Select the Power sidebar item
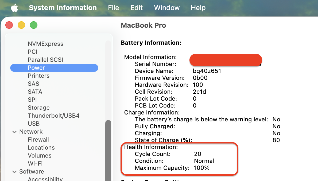Screen dimensions: 318x181 [54, 68]
